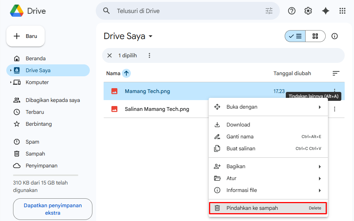Clear selection with the X icon

110,55
